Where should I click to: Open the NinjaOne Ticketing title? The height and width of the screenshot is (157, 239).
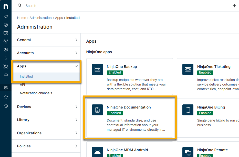pyautogui.click(x=214, y=67)
